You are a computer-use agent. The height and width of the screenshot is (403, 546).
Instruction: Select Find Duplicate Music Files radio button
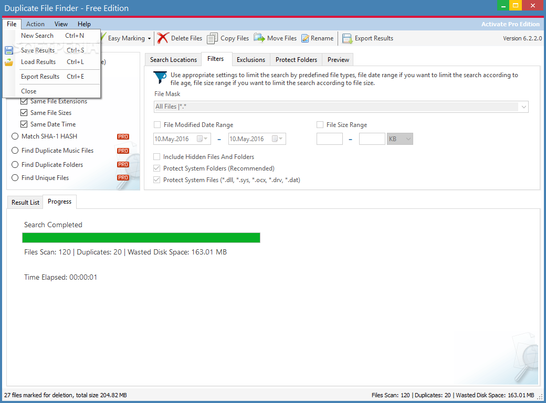coord(15,151)
